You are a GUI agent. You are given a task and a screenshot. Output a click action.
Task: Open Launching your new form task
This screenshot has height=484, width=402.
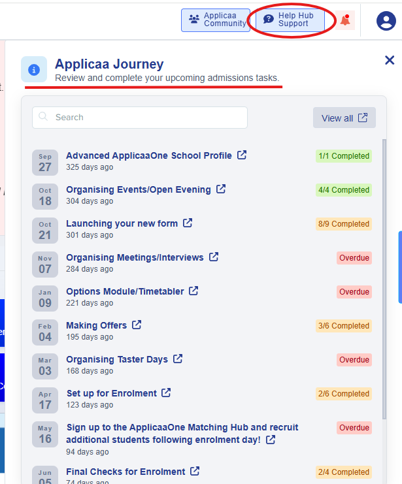tap(122, 223)
